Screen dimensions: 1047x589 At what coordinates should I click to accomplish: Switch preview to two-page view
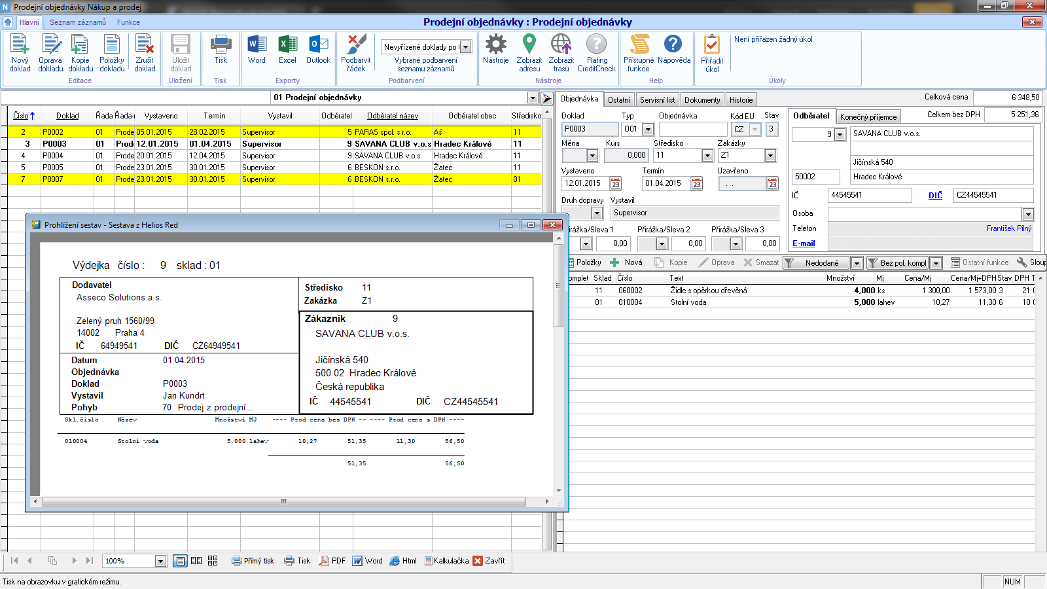[196, 561]
